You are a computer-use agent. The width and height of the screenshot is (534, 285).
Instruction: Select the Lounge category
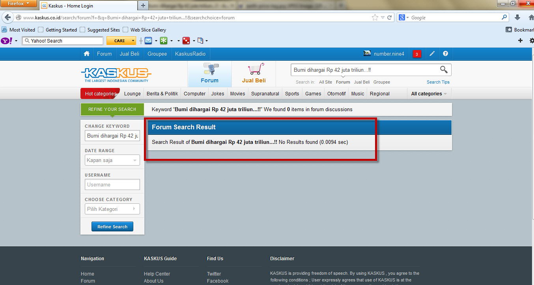coord(133,94)
